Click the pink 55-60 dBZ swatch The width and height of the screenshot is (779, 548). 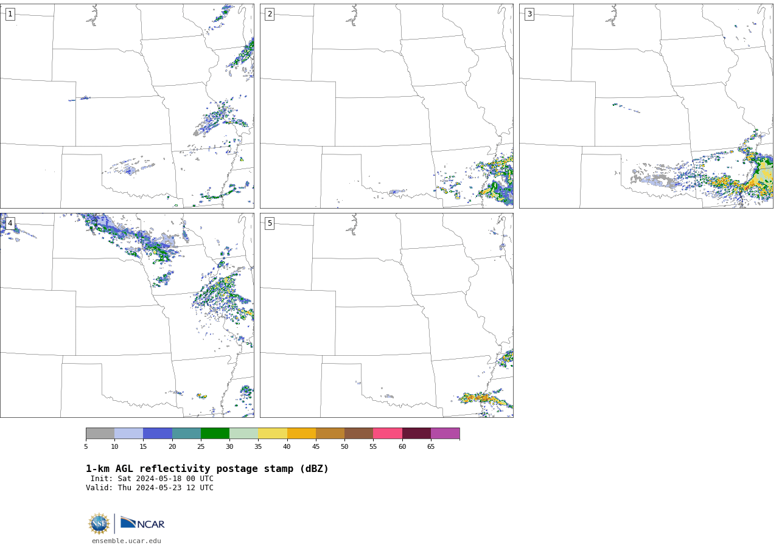[x=388, y=433]
